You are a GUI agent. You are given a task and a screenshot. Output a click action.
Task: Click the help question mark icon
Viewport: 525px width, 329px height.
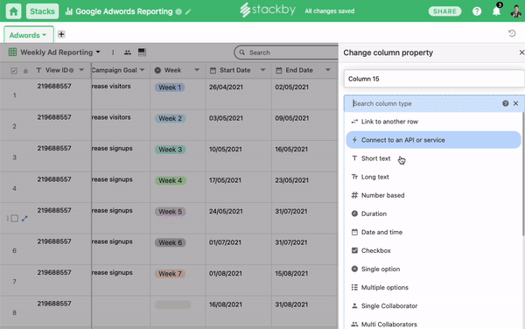coord(477,11)
